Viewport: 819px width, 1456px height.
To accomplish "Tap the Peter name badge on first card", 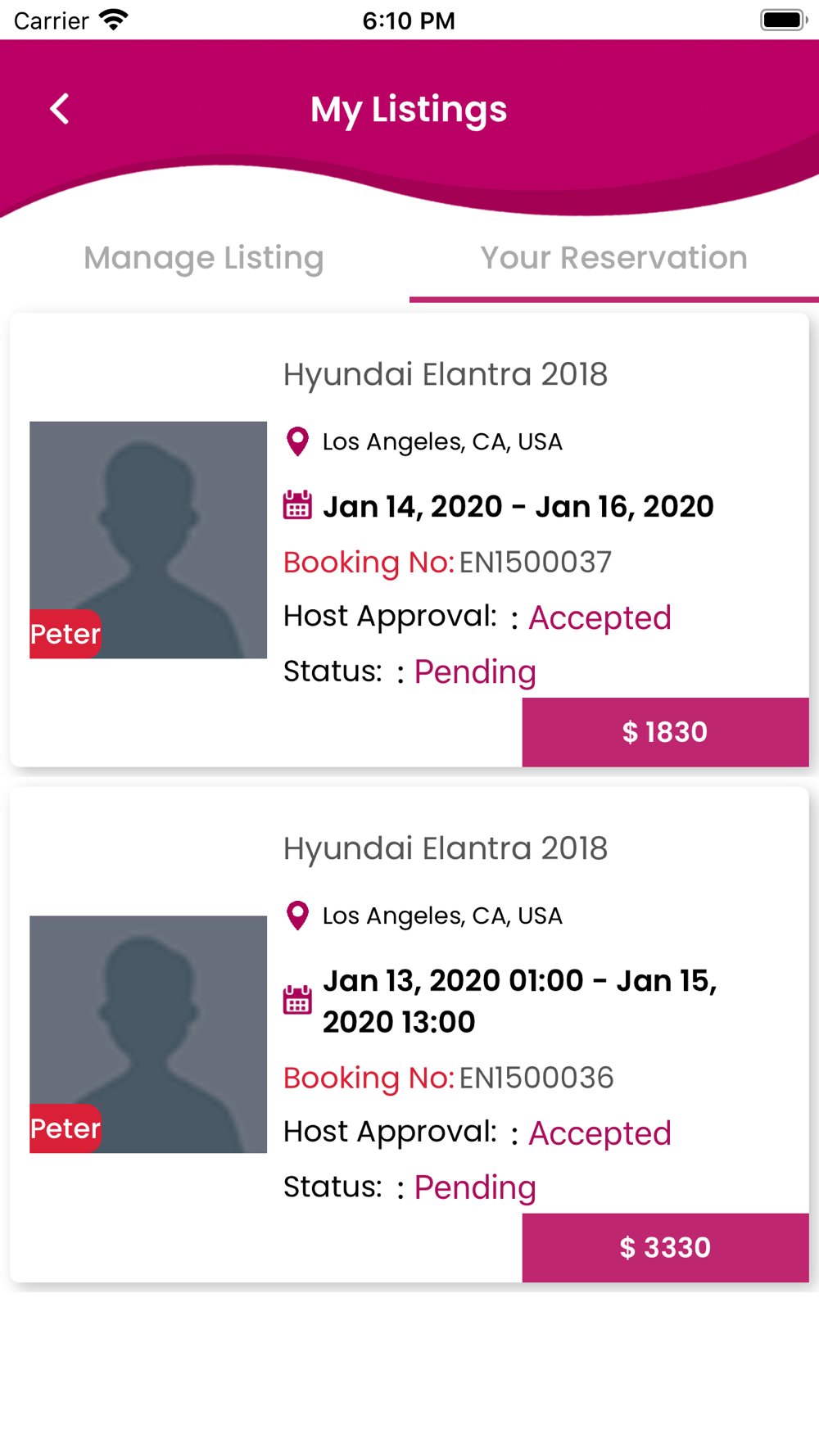I will click(x=66, y=634).
